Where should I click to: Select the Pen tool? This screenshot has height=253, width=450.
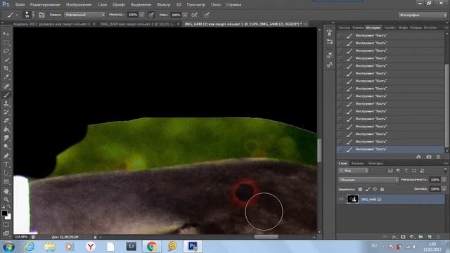(6, 156)
